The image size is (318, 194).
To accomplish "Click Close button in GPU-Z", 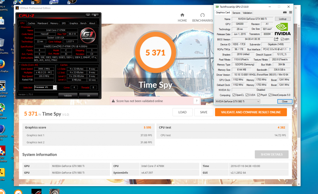I will (x=285, y=102).
